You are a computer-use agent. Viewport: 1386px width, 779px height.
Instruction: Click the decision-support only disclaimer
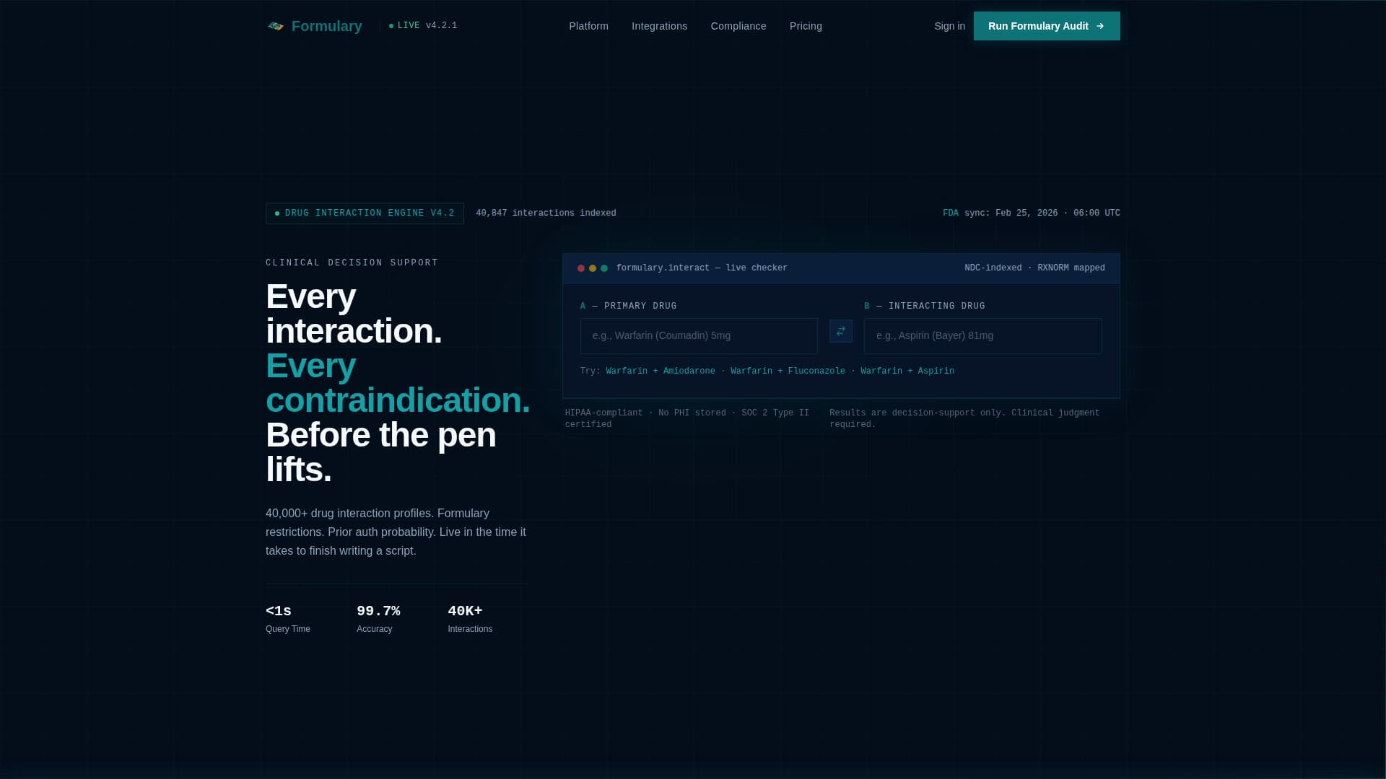[x=964, y=419]
